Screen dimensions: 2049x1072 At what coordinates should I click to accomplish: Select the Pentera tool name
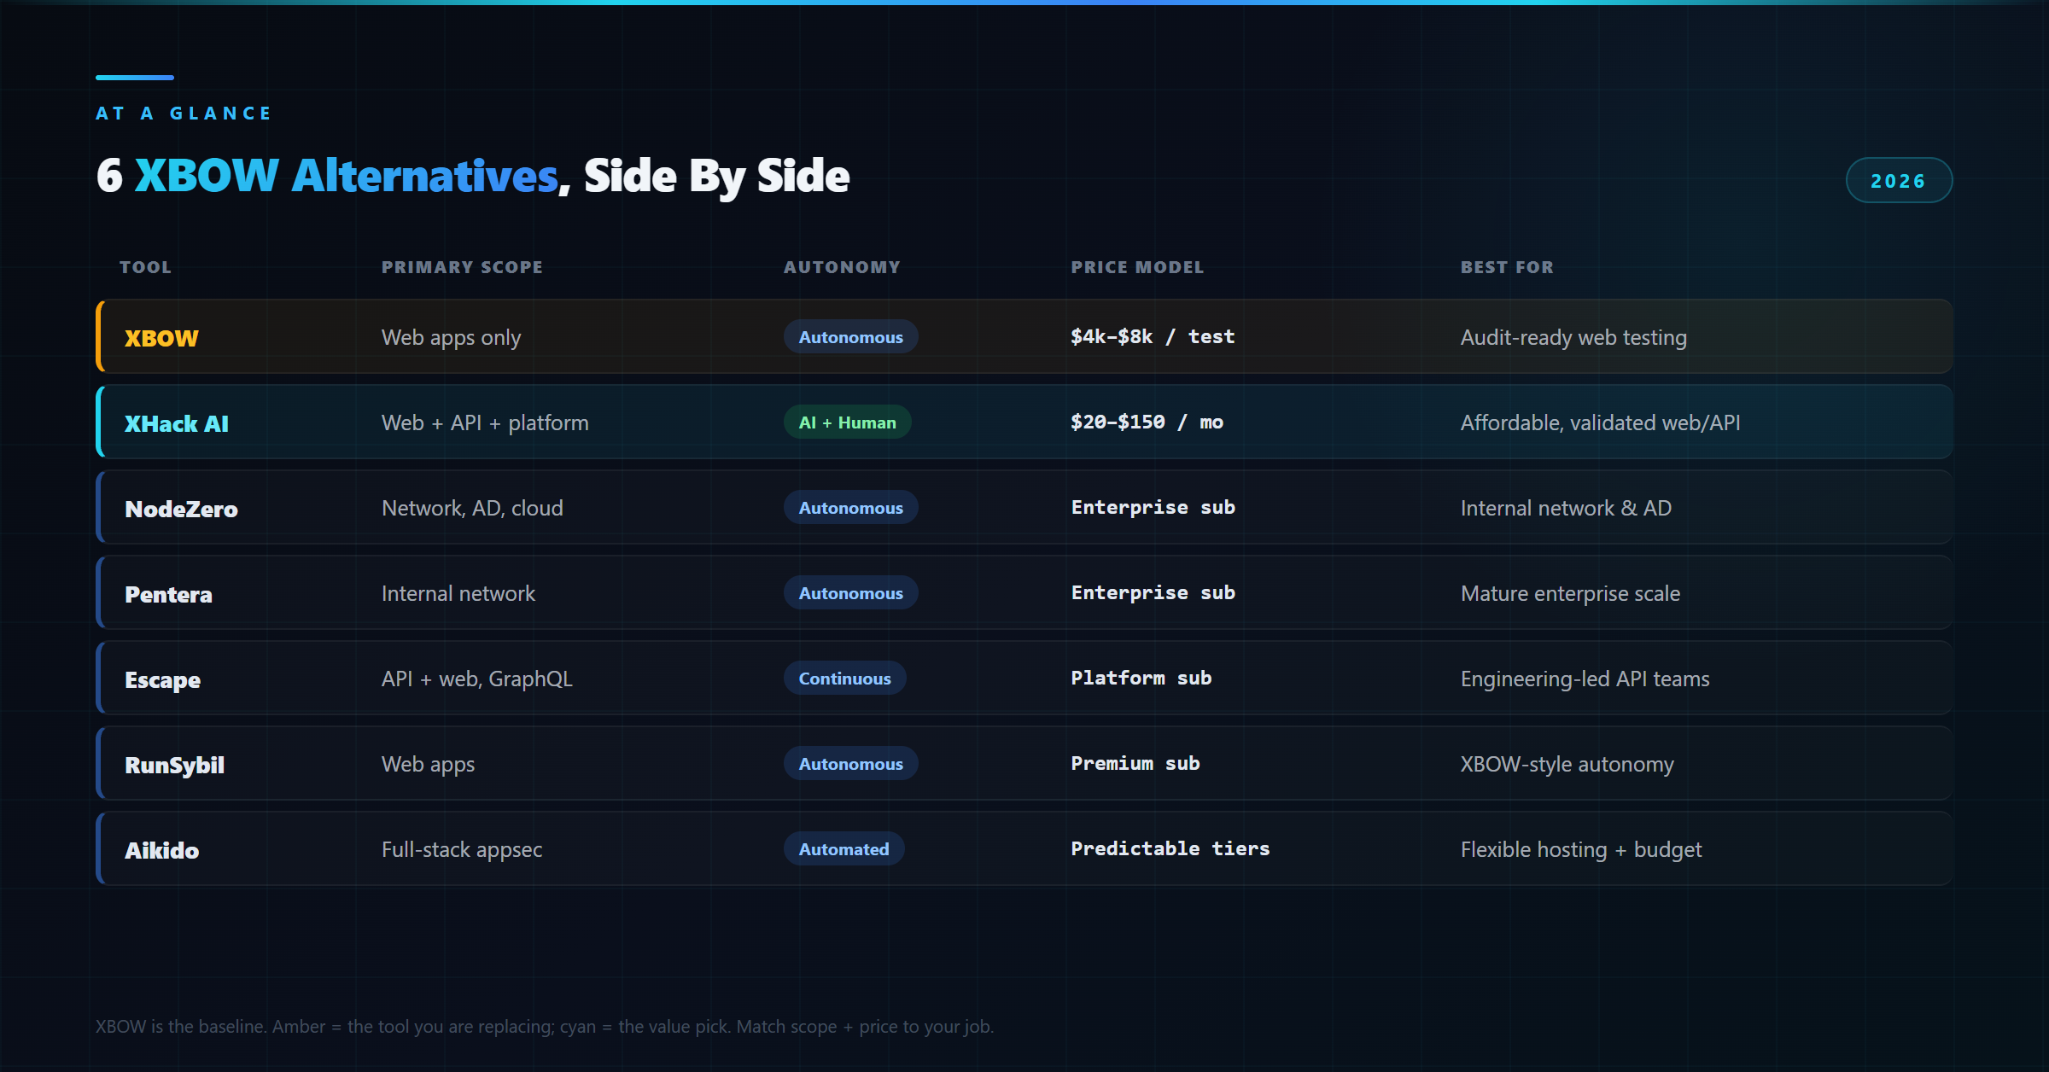click(x=168, y=594)
